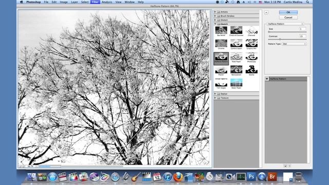Collapse the Sketch filter folder

215,24
